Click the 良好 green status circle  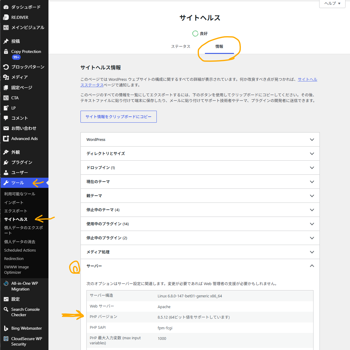[195, 34]
